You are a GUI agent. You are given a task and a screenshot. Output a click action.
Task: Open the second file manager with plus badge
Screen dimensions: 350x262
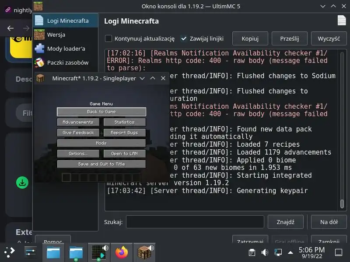tap(76, 253)
